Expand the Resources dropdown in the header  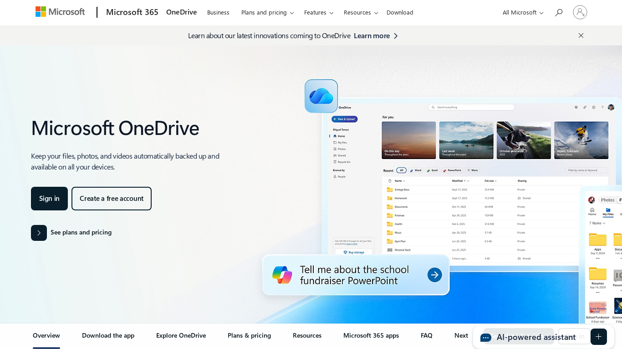point(361,12)
